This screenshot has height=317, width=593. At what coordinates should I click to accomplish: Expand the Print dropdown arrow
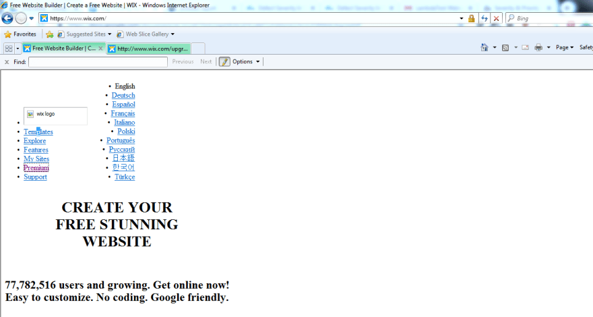549,48
